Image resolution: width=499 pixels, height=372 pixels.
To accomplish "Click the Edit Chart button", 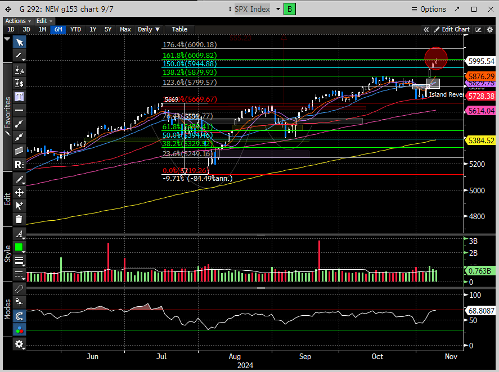I will 452,30.
